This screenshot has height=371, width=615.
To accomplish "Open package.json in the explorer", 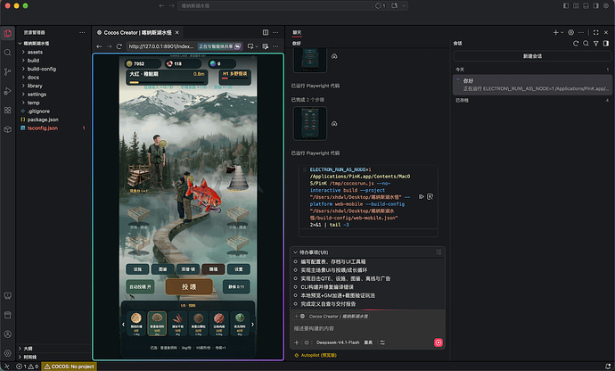I will pos(53,120).
